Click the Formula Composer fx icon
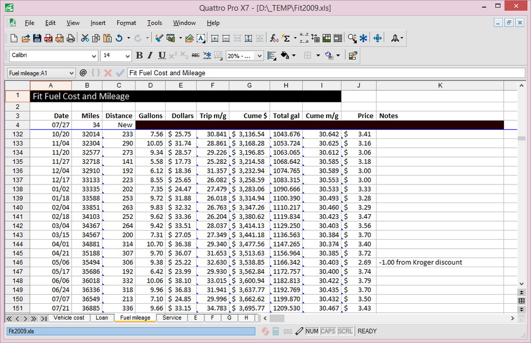531x343 pixels. click(274, 38)
